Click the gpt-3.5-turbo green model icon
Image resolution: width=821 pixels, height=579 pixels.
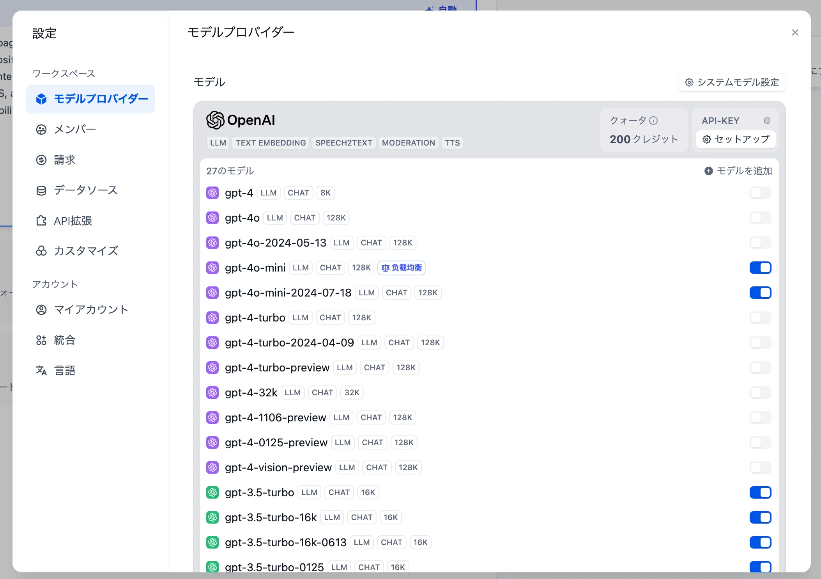pyautogui.click(x=212, y=492)
